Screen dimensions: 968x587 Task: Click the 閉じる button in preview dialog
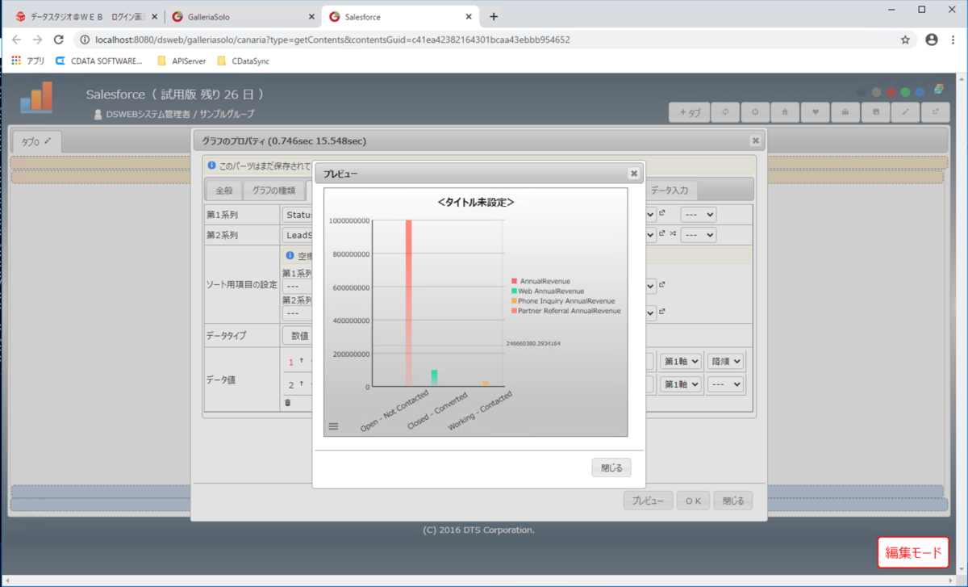pos(611,468)
